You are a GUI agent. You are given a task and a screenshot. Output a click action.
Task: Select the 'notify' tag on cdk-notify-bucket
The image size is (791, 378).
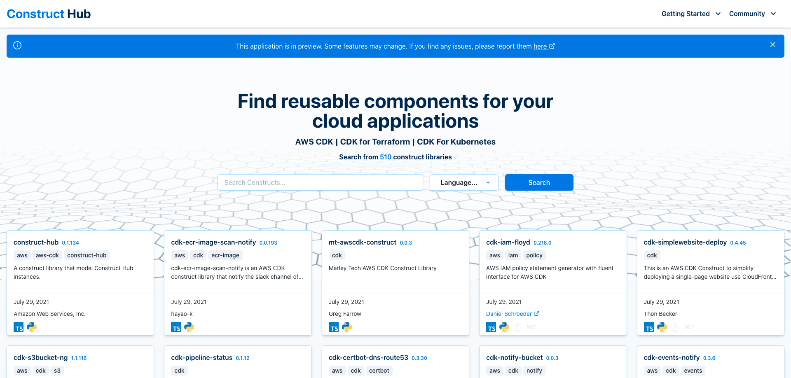point(534,371)
